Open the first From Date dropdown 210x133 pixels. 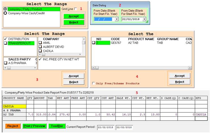click(117, 19)
